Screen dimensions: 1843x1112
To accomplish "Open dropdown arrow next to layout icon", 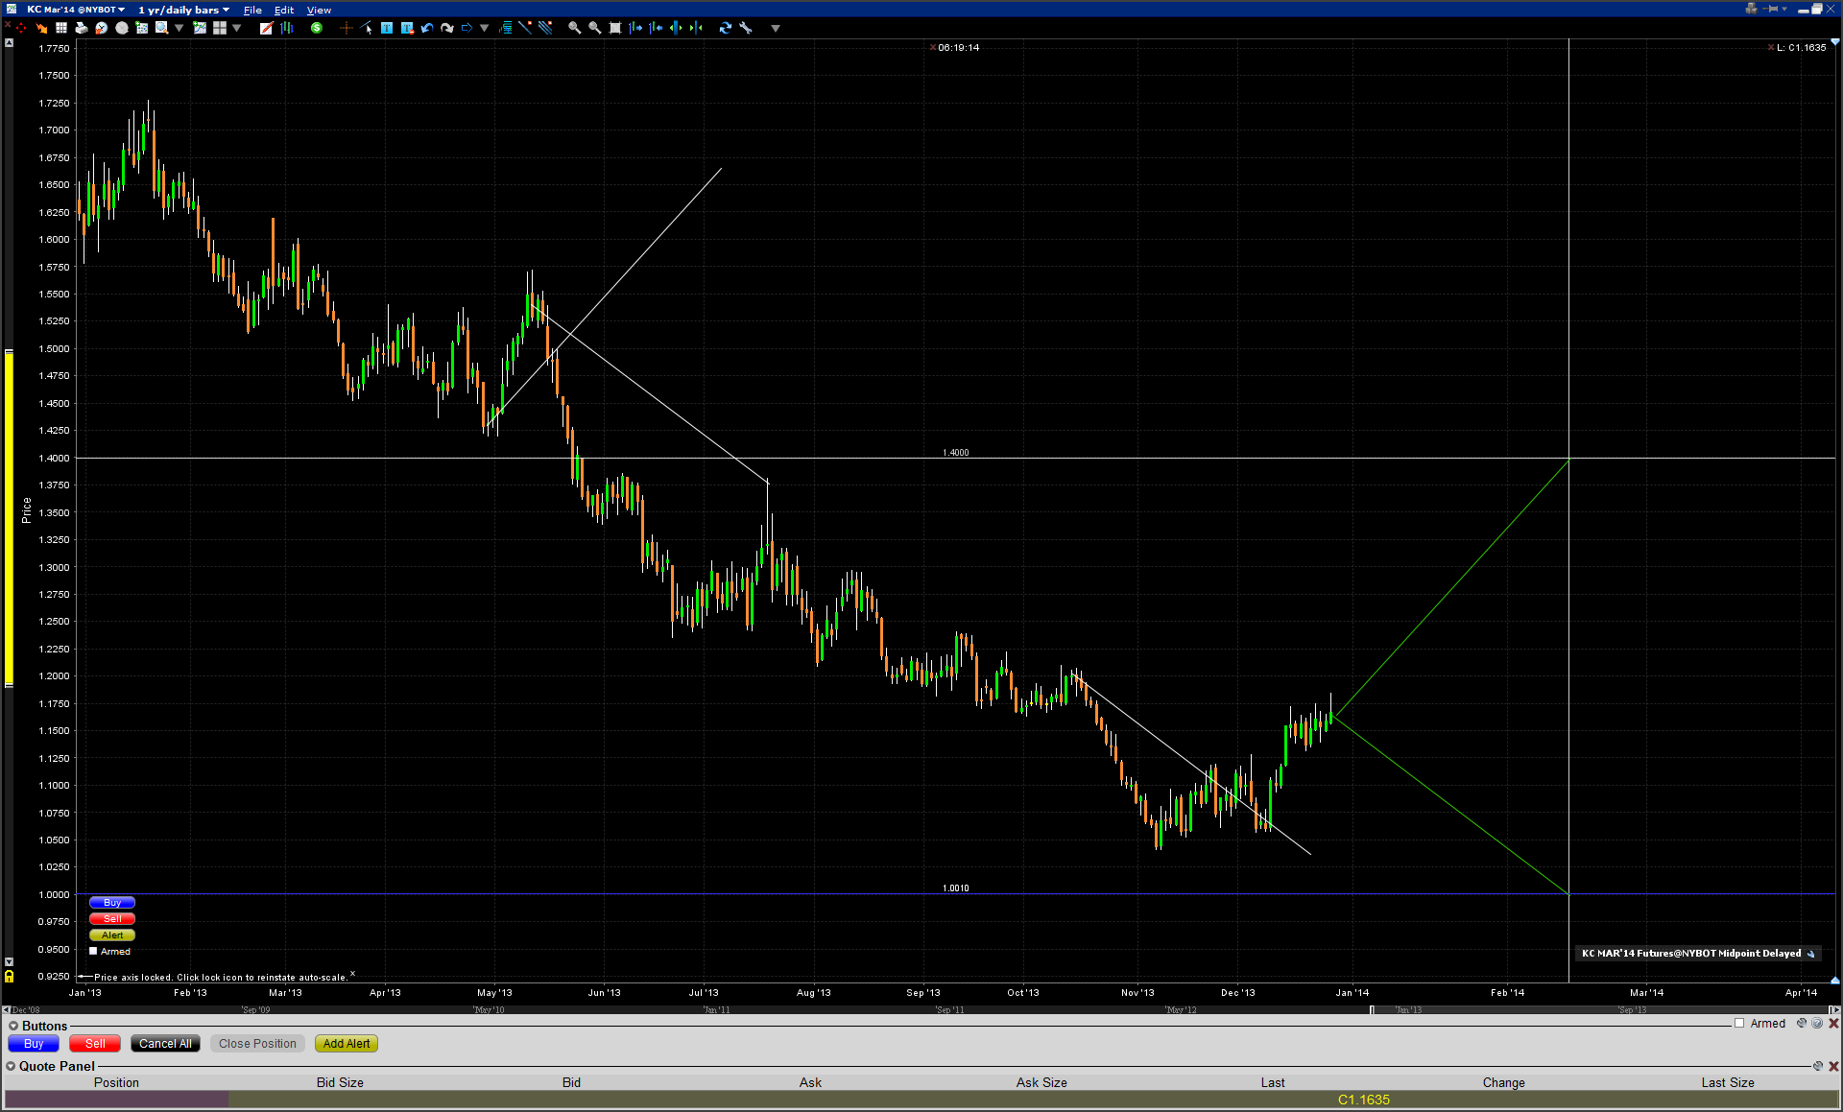I will point(236,28).
